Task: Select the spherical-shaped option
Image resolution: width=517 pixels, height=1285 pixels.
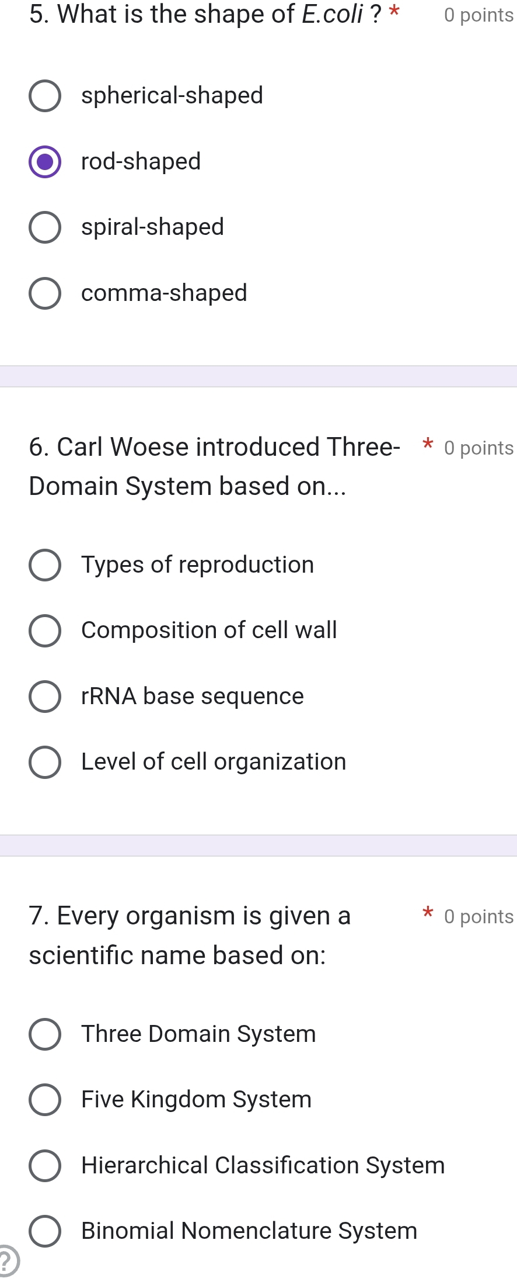Action: pyautogui.click(x=45, y=96)
